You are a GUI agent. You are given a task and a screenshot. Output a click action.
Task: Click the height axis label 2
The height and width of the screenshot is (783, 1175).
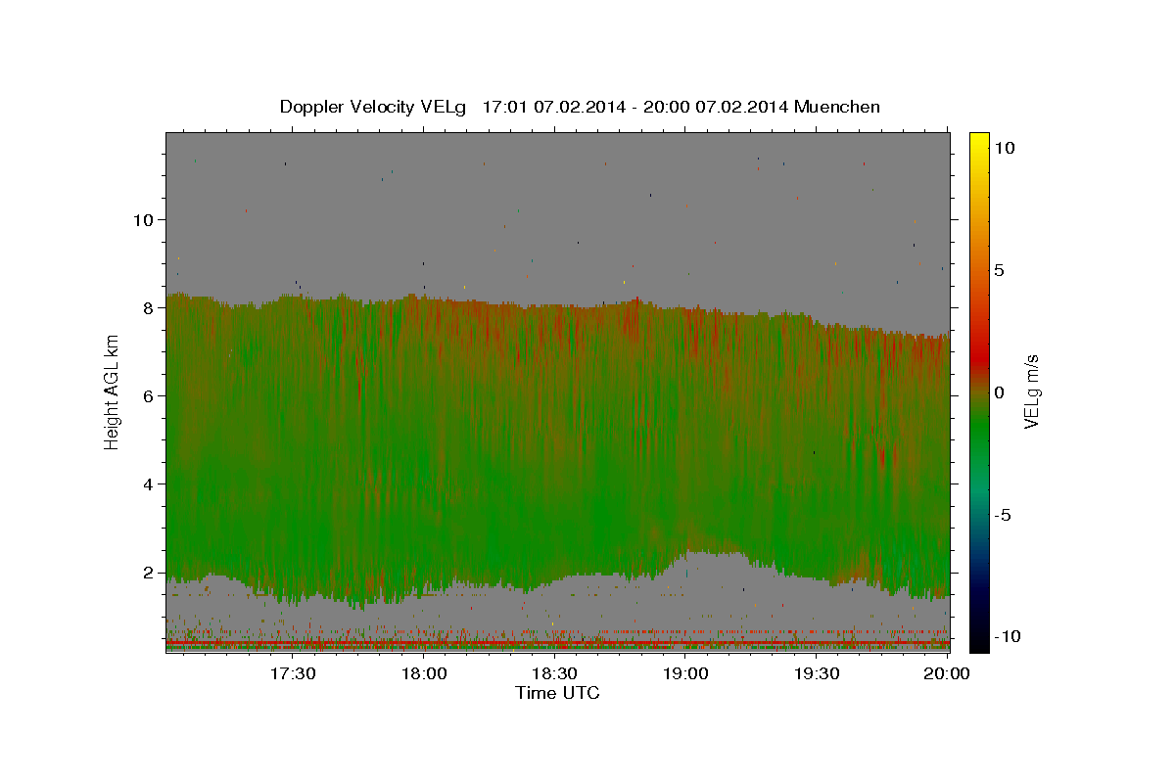[147, 572]
